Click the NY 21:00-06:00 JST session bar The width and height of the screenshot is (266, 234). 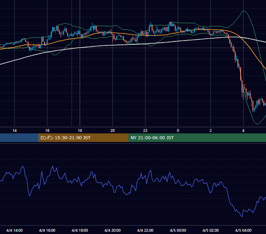(x=197, y=138)
